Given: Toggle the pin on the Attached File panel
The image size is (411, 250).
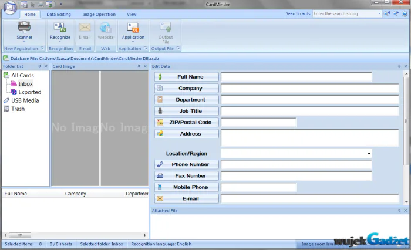Looking at the screenshot, I should coord(399,211).
